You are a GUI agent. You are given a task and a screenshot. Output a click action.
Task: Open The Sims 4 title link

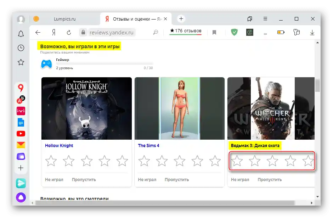148,146
